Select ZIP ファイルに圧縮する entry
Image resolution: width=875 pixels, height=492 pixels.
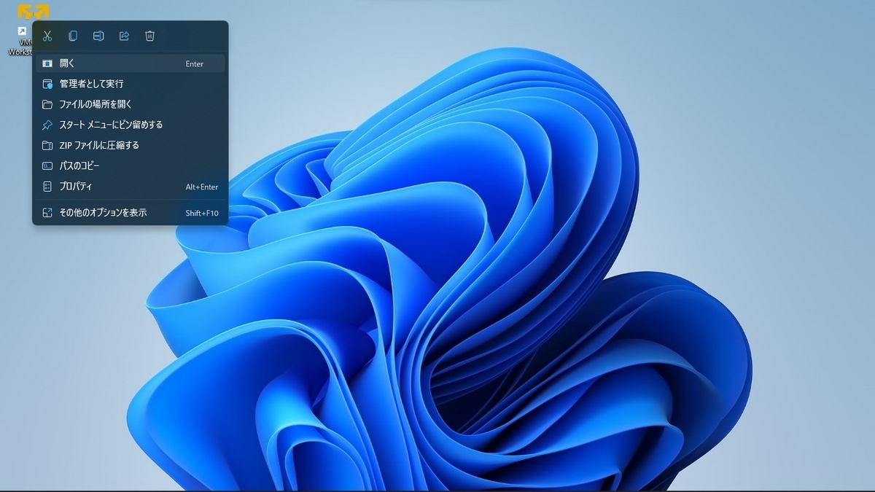click(131, 145)
